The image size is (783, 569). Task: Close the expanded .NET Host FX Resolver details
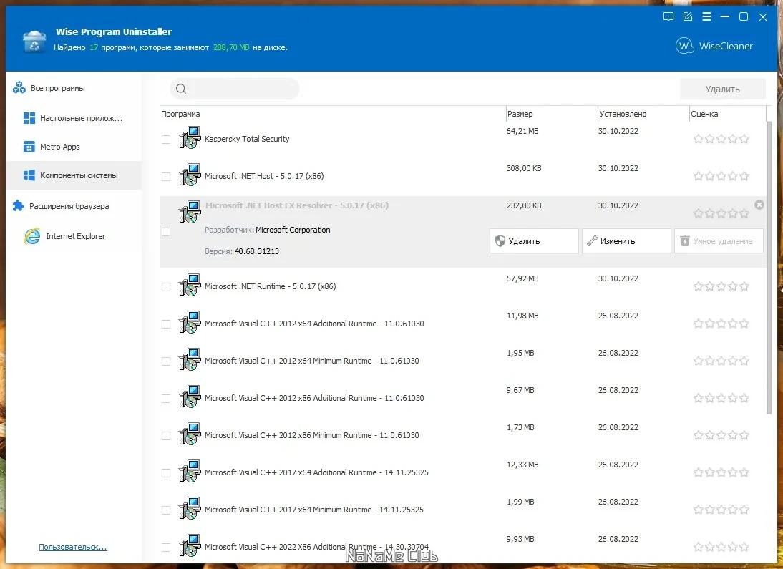click(759, 205)
